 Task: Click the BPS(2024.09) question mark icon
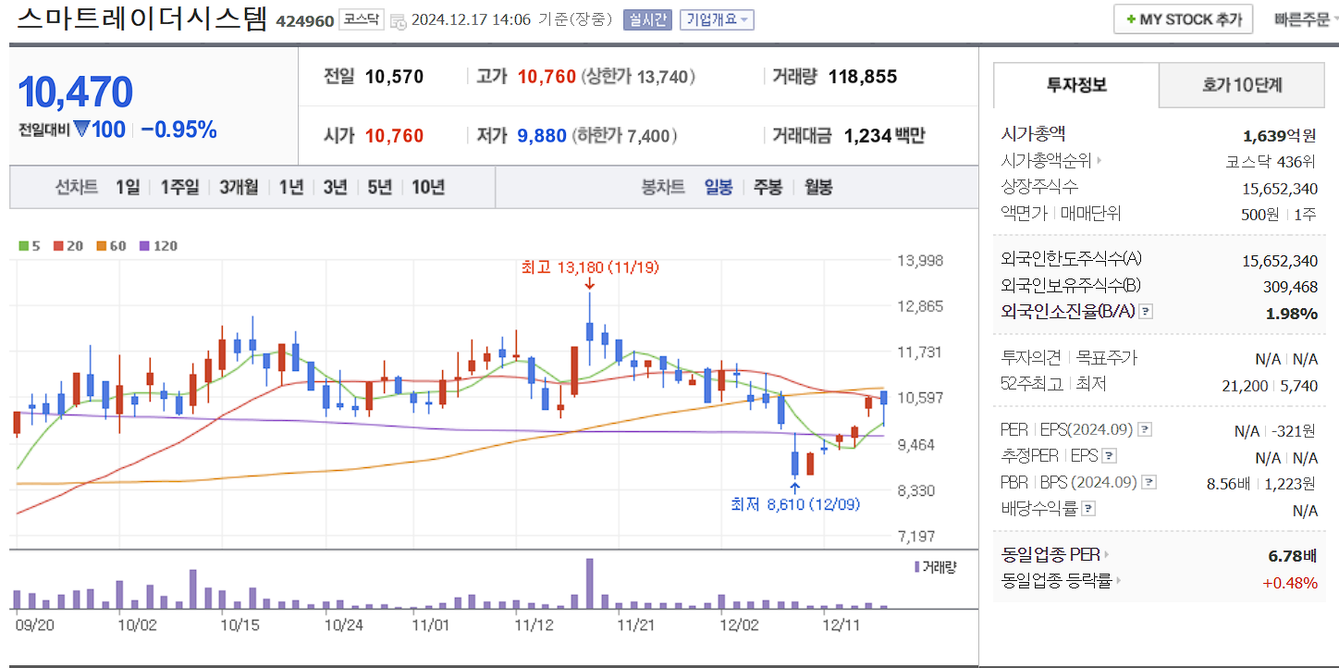click(x=1149, y=481)
